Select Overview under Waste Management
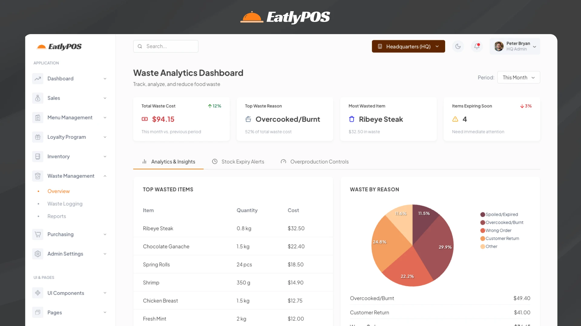The image size is (581, 326). (x=58, y=191)
